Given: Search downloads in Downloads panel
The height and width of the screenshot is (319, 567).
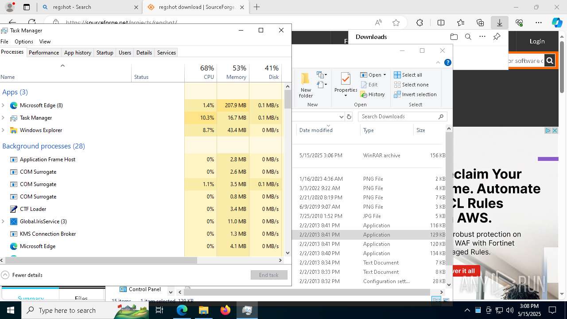Looking at the screenshot, I should (x=468, y=37).
